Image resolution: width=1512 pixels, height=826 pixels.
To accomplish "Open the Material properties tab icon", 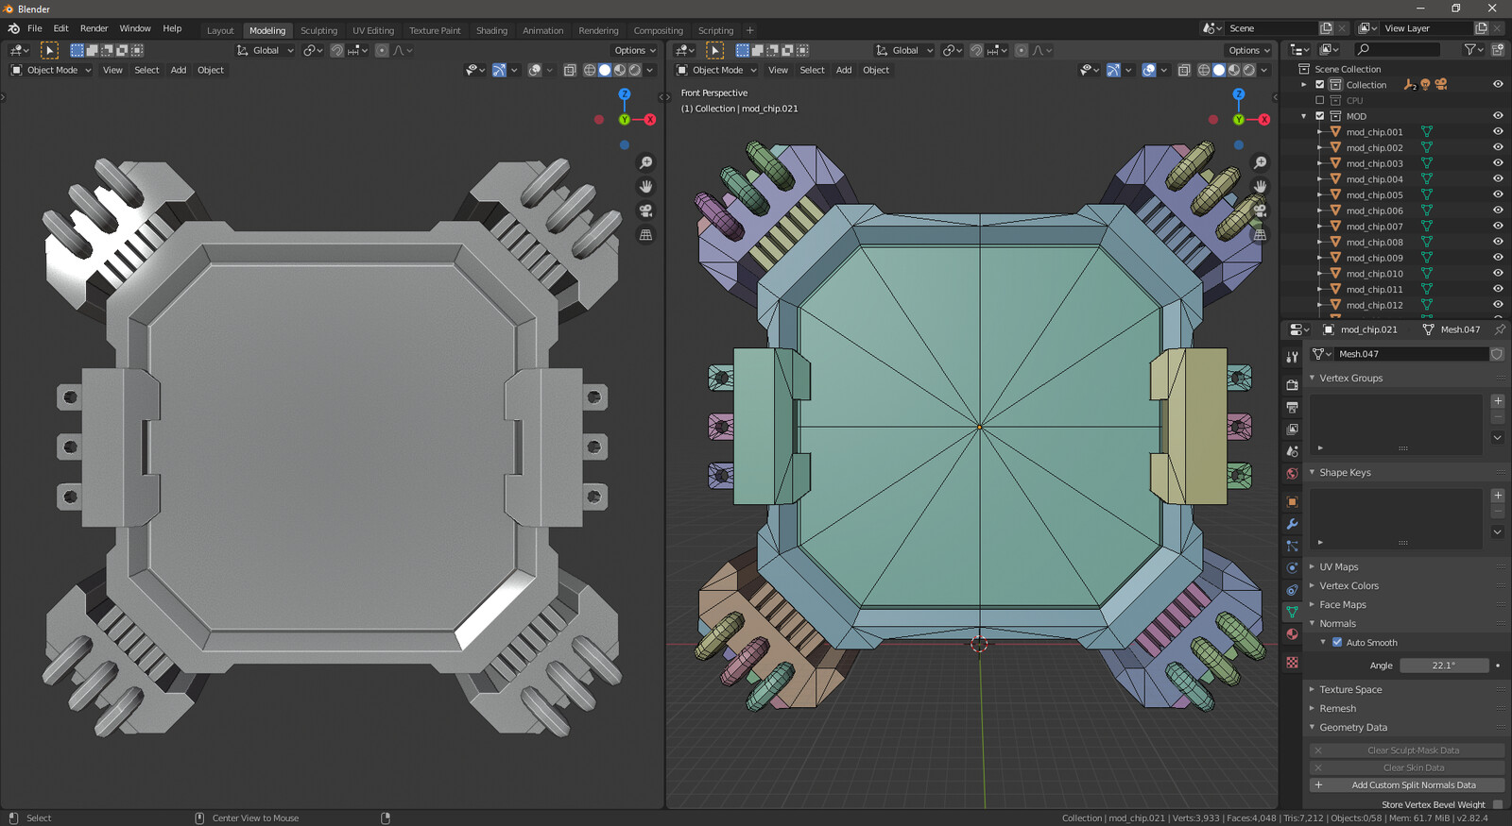I will click(1292, 634).
